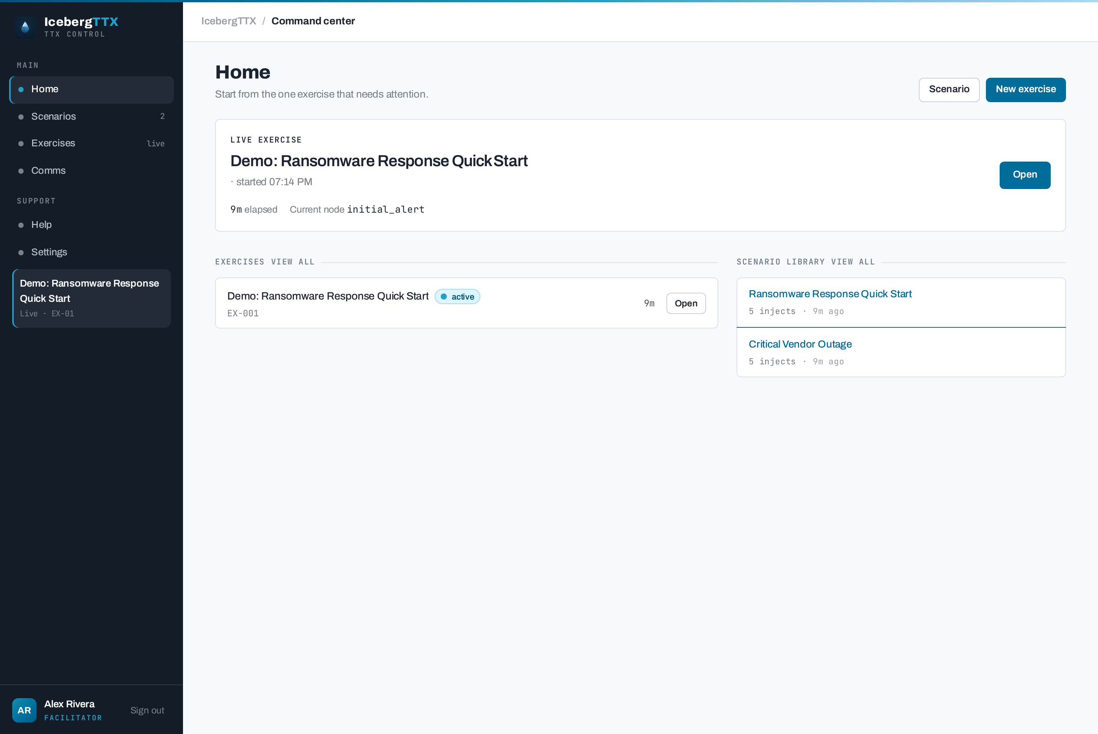Image resolution: width=1098 pixels, height=734 pixels.
Task: Click the exercise row title in Exercises list
Action: [x=328, y=296]
